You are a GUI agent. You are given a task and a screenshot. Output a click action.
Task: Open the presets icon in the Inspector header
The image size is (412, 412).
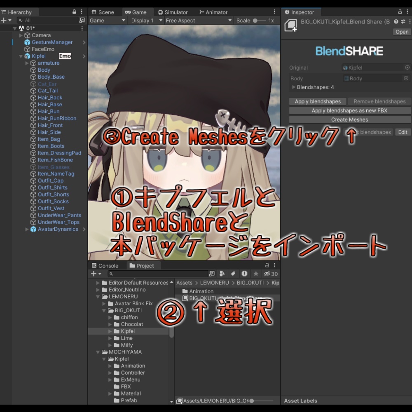click(403, 21)
